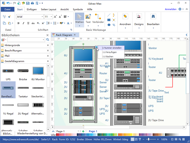Screen dimensions: 190x143
Task: Select the 6U Monitor library shape
Action: (x=38, y=71)
